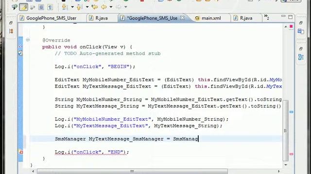Image resolution: width=311 pixels, height=174 pixels.
Task: Click Log.i "MyTextMessage_EditText" line
Action: coord(138,126)
